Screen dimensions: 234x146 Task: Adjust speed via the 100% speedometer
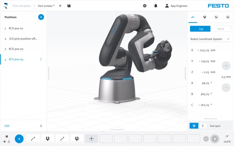pyautogui.click(x=227, y=139)
